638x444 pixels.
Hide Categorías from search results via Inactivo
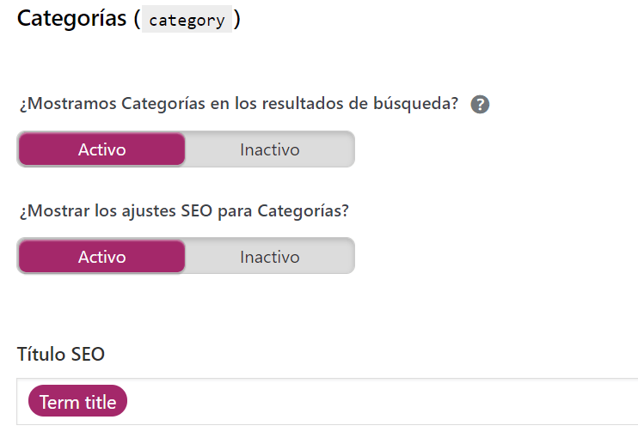tap(270, 149)
